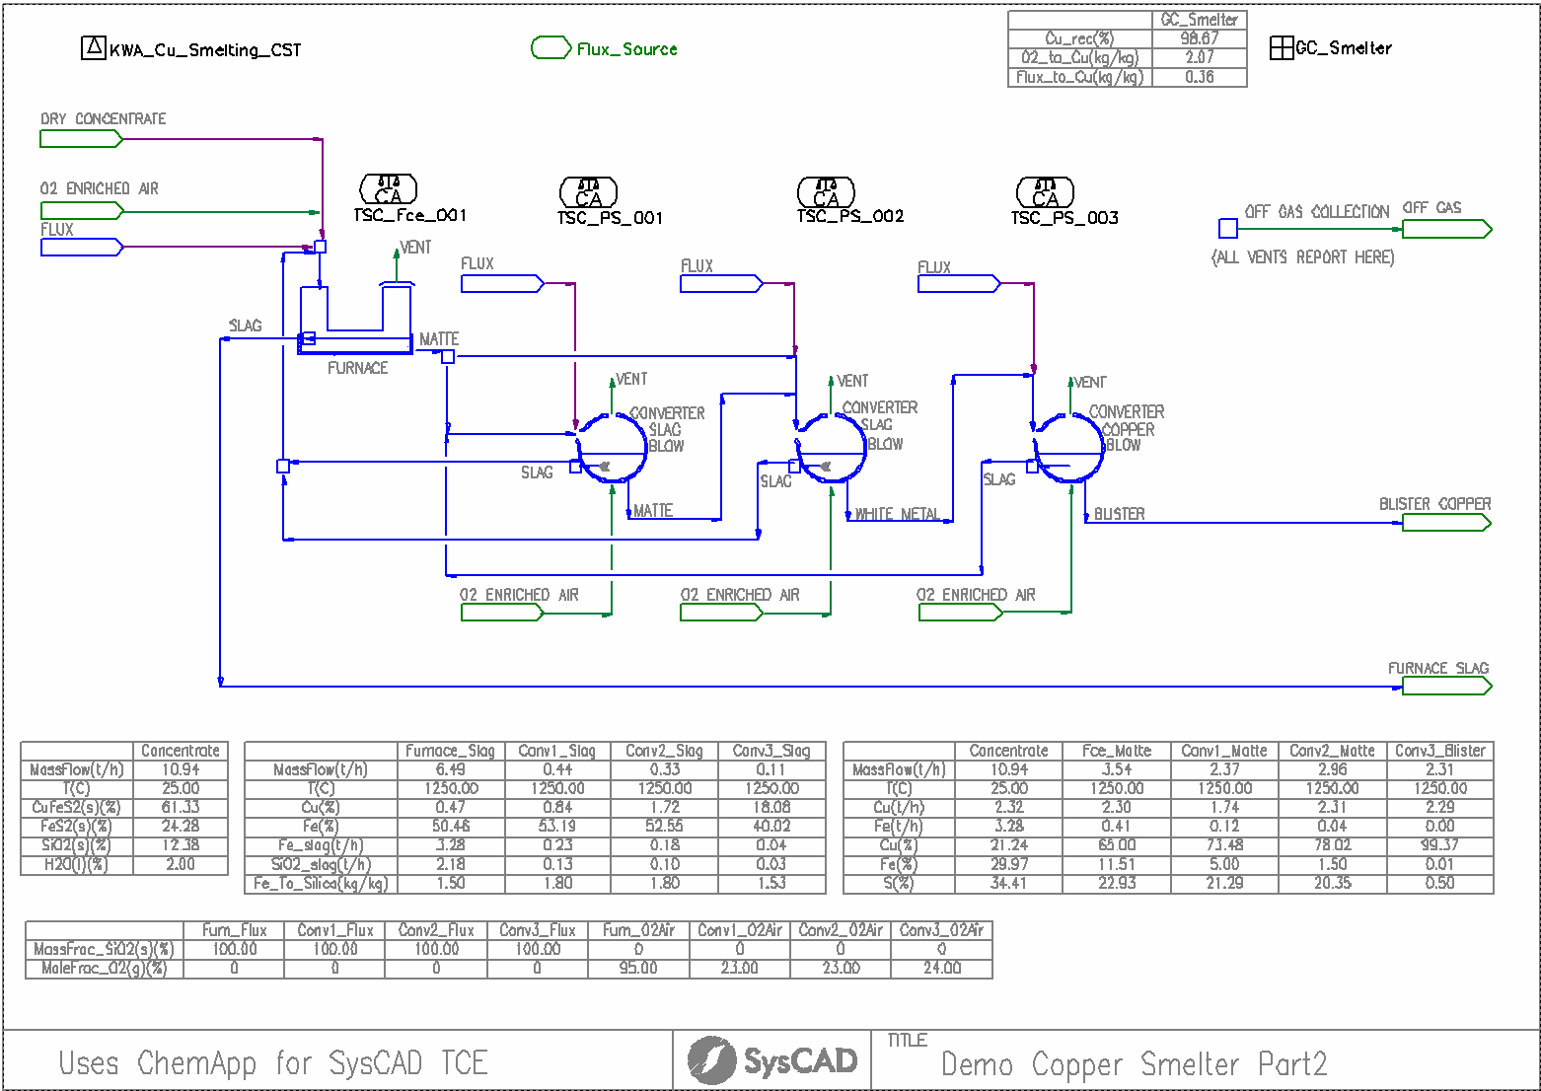Click the Uses ChemApp for SysCAD TCE text
Screen dimensions: 1541x1091
click(x=273, y=1062)
